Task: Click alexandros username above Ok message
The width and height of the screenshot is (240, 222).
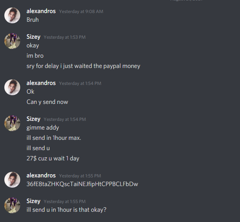Action: (41, 83)
